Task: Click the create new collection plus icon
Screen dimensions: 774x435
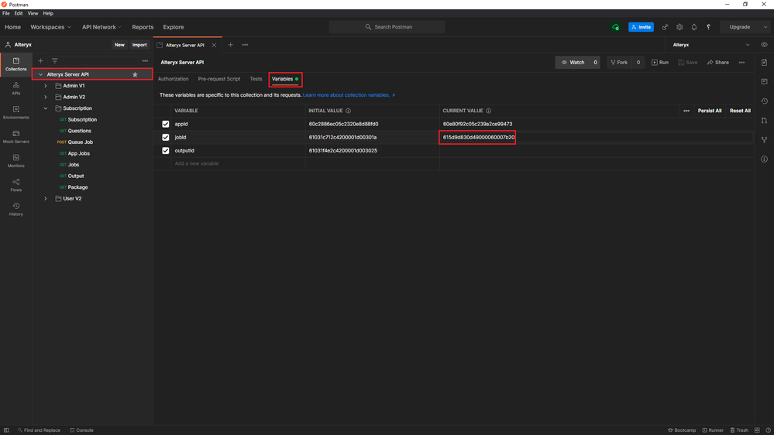Action: 40,60
